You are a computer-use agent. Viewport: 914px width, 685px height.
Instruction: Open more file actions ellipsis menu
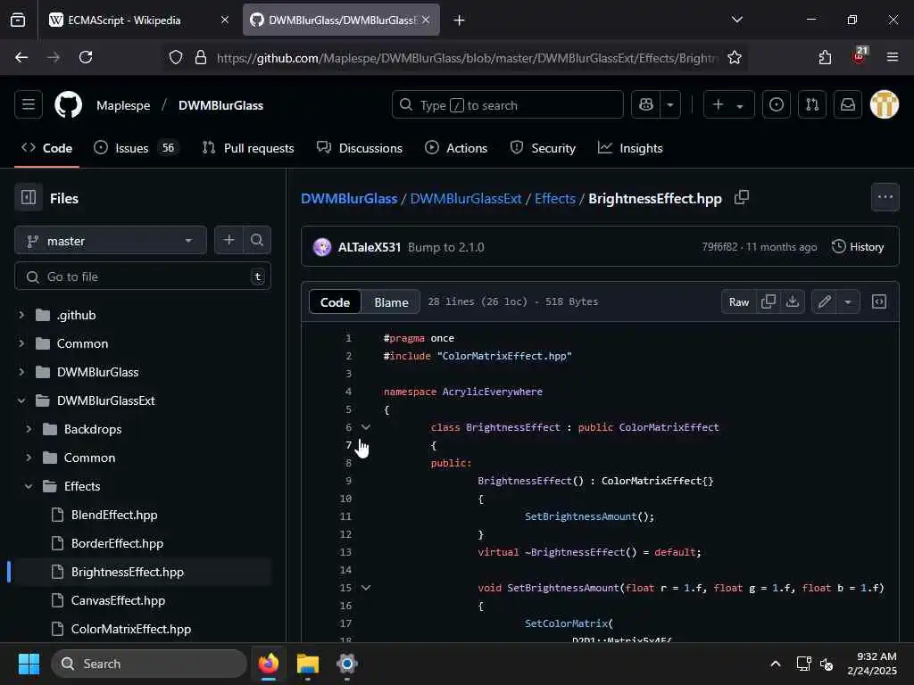(x=885, y=197)
